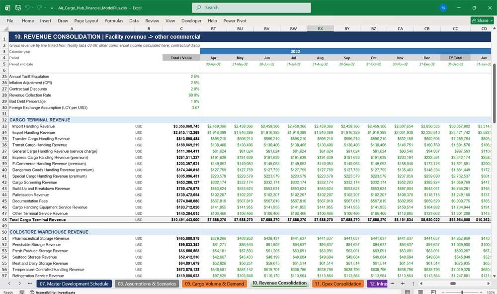The width and height of the screenshot is (497, 294).
Task: Open the Help ribbon tab
Action: click(x=212, y=20)
